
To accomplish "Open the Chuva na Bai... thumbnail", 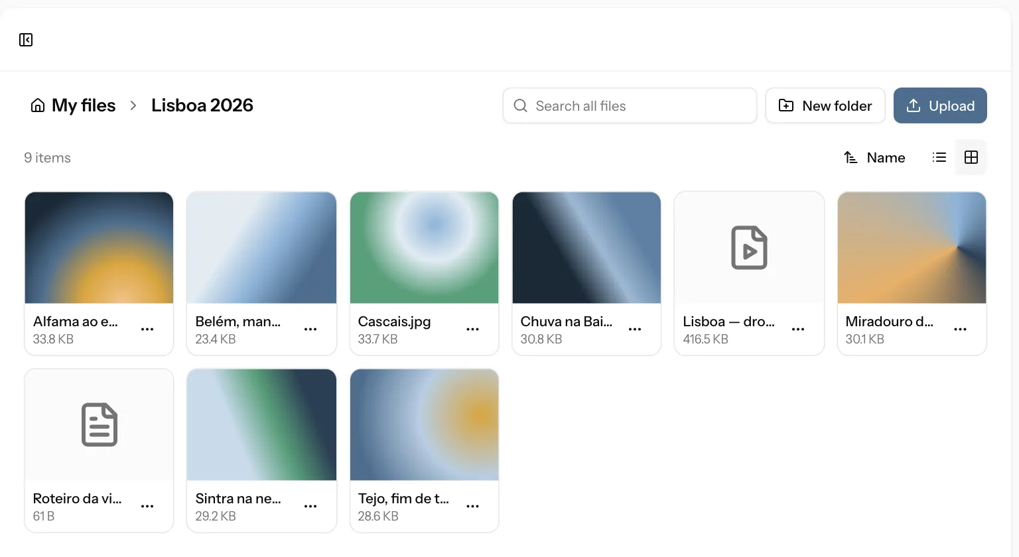I will point(586,248).
